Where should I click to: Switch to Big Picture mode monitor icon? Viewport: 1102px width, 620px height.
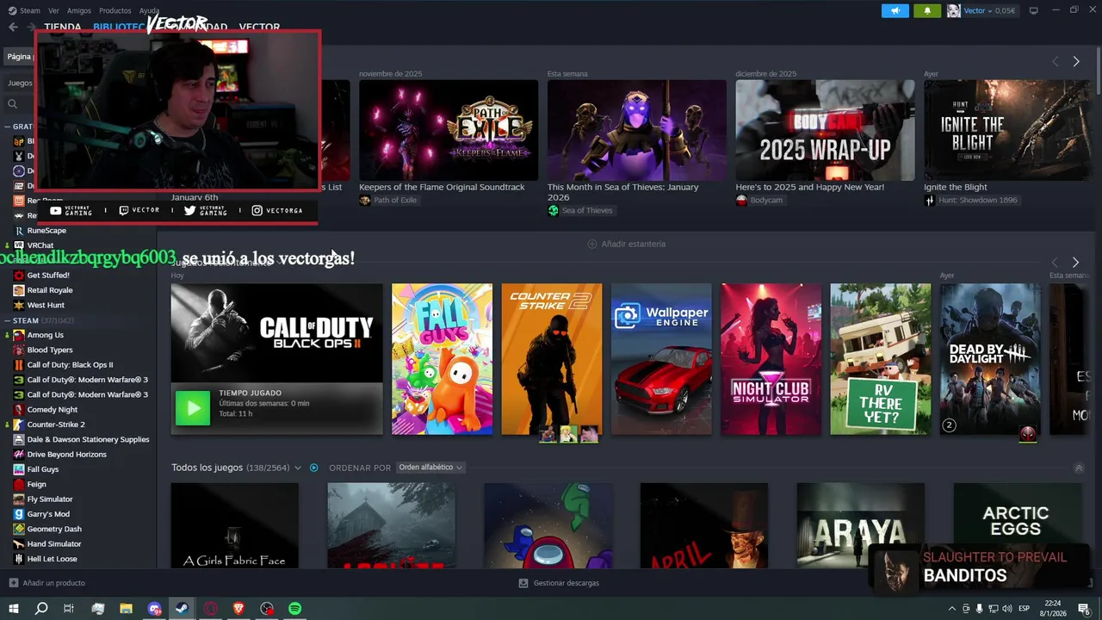(x=1033, y=10)
